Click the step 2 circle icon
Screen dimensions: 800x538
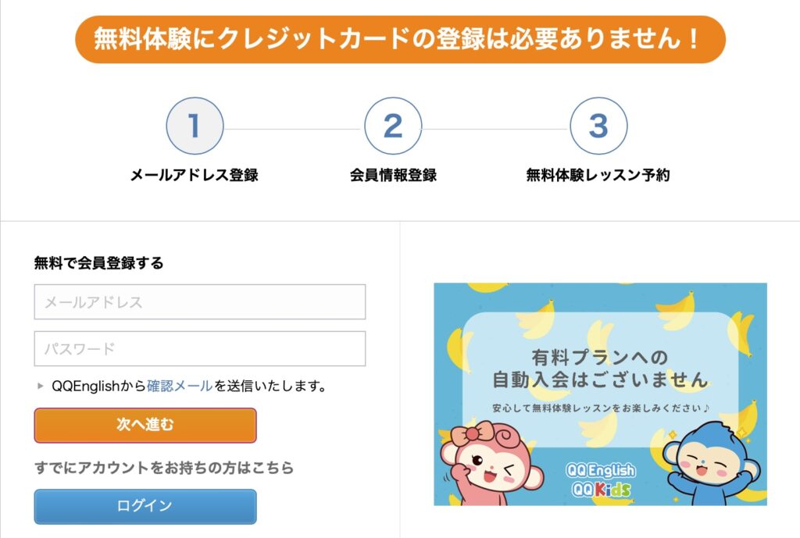[393, 126]
